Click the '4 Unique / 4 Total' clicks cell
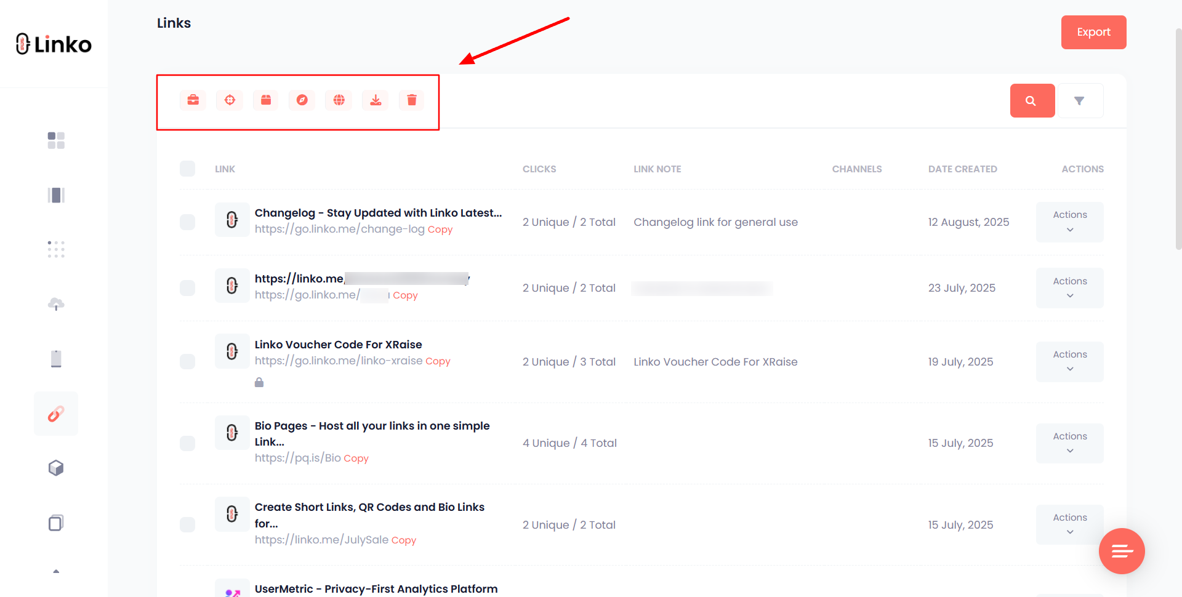The width and height of the screenshot is (1182, 597). click(569, 443)
